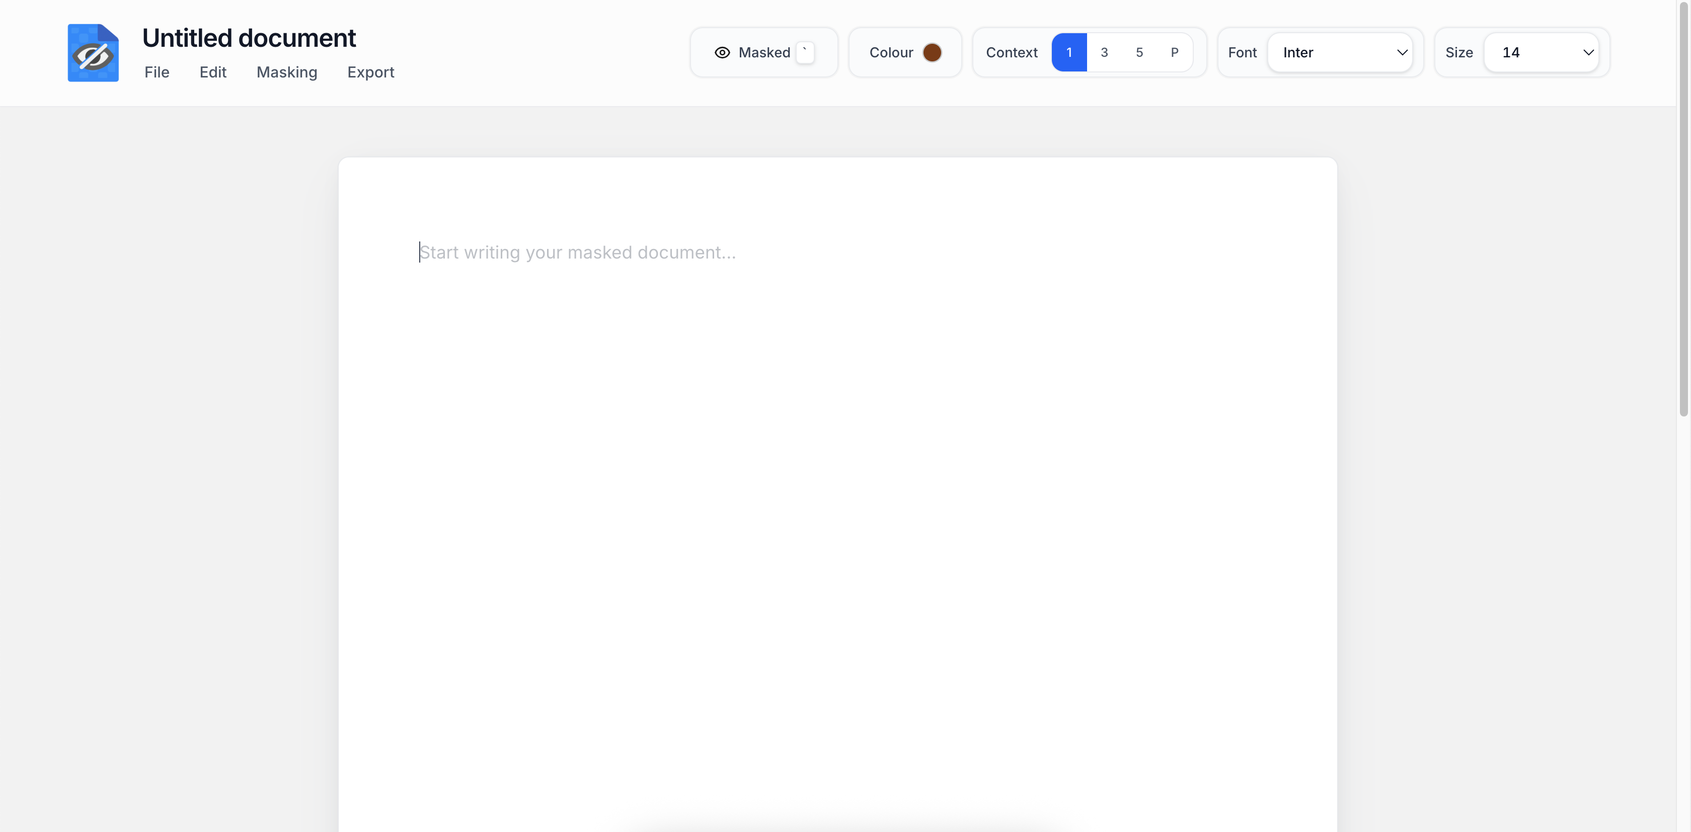The image size is (1691, 832).
Task: Open the File menu
Action: (x=157, y=72)
